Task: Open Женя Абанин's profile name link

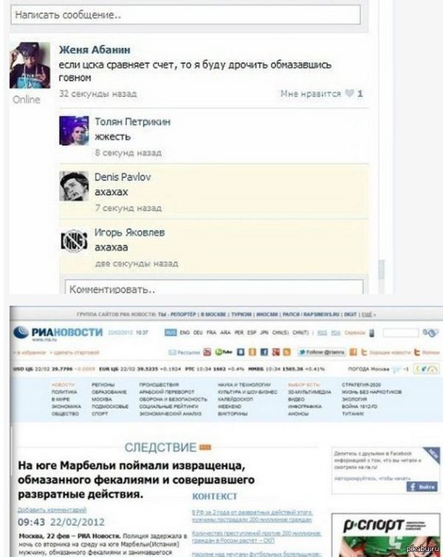Action: [x=95, y=49]
